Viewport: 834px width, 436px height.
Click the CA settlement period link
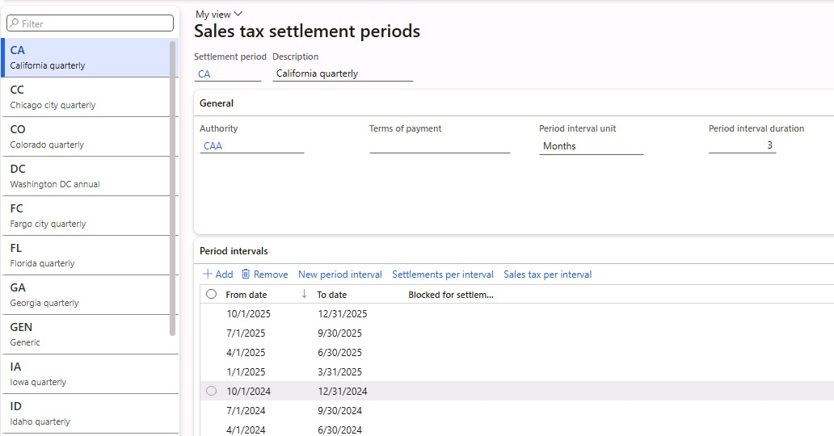(204, 74)
